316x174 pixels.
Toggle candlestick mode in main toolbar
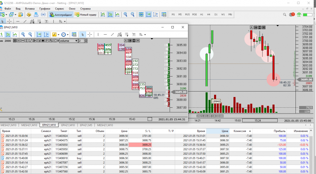110,15
